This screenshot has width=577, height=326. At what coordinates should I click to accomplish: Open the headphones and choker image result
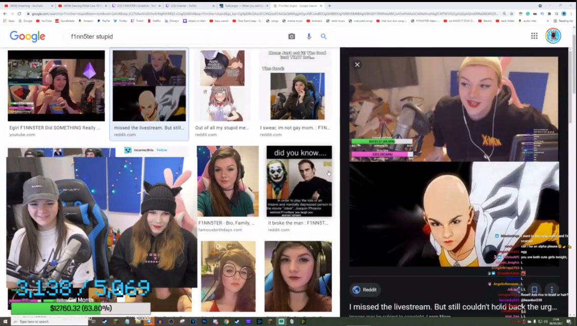298,276
